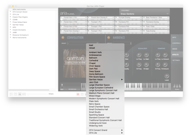Viewport: 191px width, 139px height.
Task: Select the Jazz Club preset
Action: click(x=93, y=82)
